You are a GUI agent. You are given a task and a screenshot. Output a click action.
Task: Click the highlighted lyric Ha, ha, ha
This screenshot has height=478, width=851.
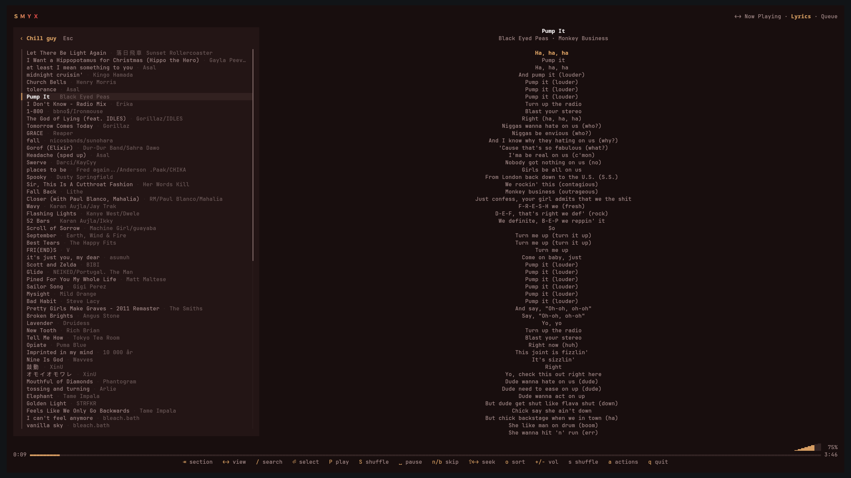(x=551, y=53)
